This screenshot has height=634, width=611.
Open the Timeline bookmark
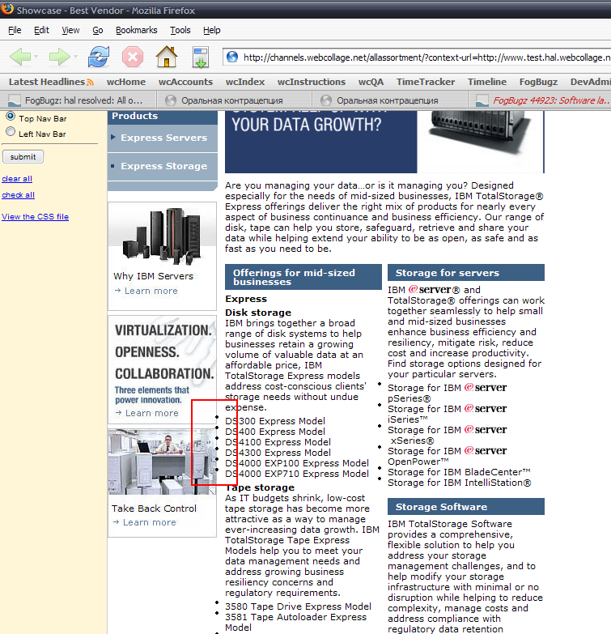pyautogui.click(x=487, y=82)
